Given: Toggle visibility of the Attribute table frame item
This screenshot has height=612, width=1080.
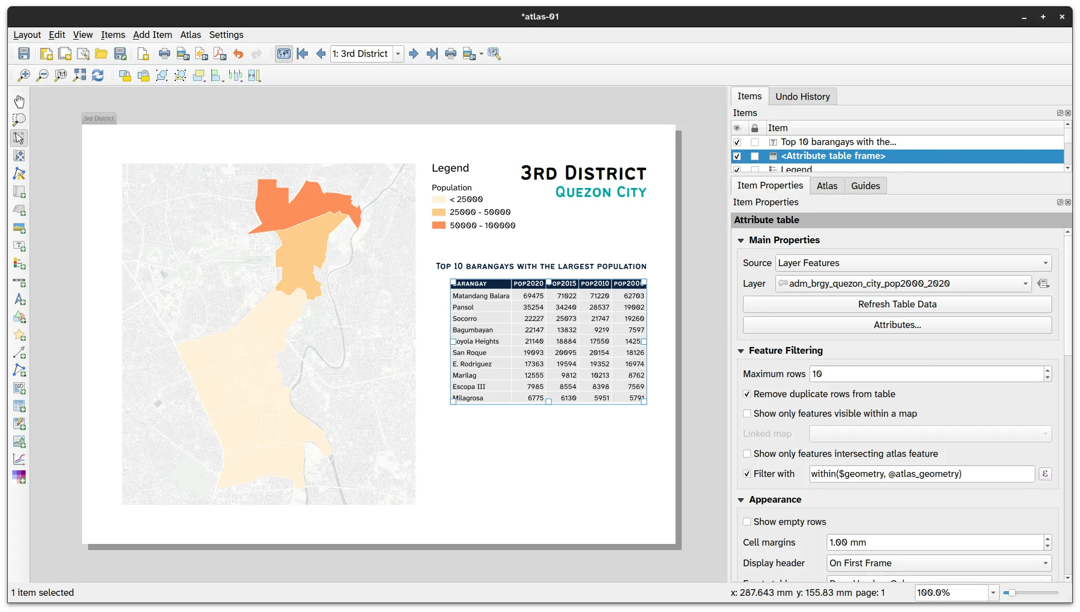Looking at the screenshot, I should tap(737, 156).
